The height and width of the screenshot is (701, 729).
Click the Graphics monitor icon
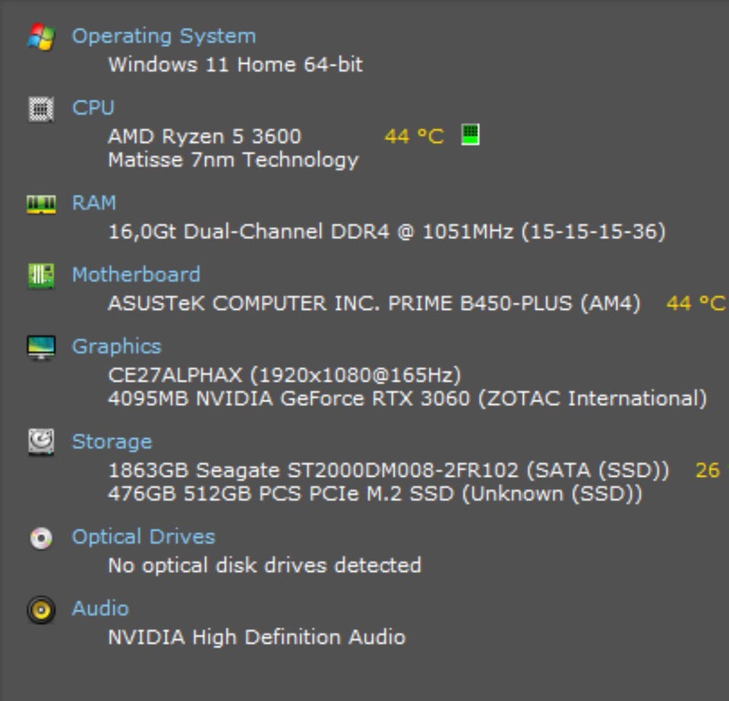tap(41, 347)
